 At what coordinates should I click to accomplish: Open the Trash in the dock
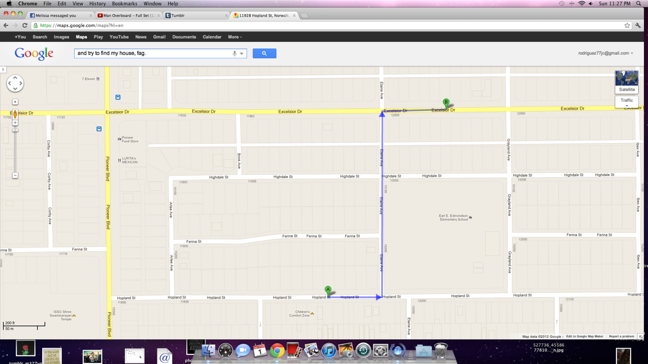[x=441, y=350]
